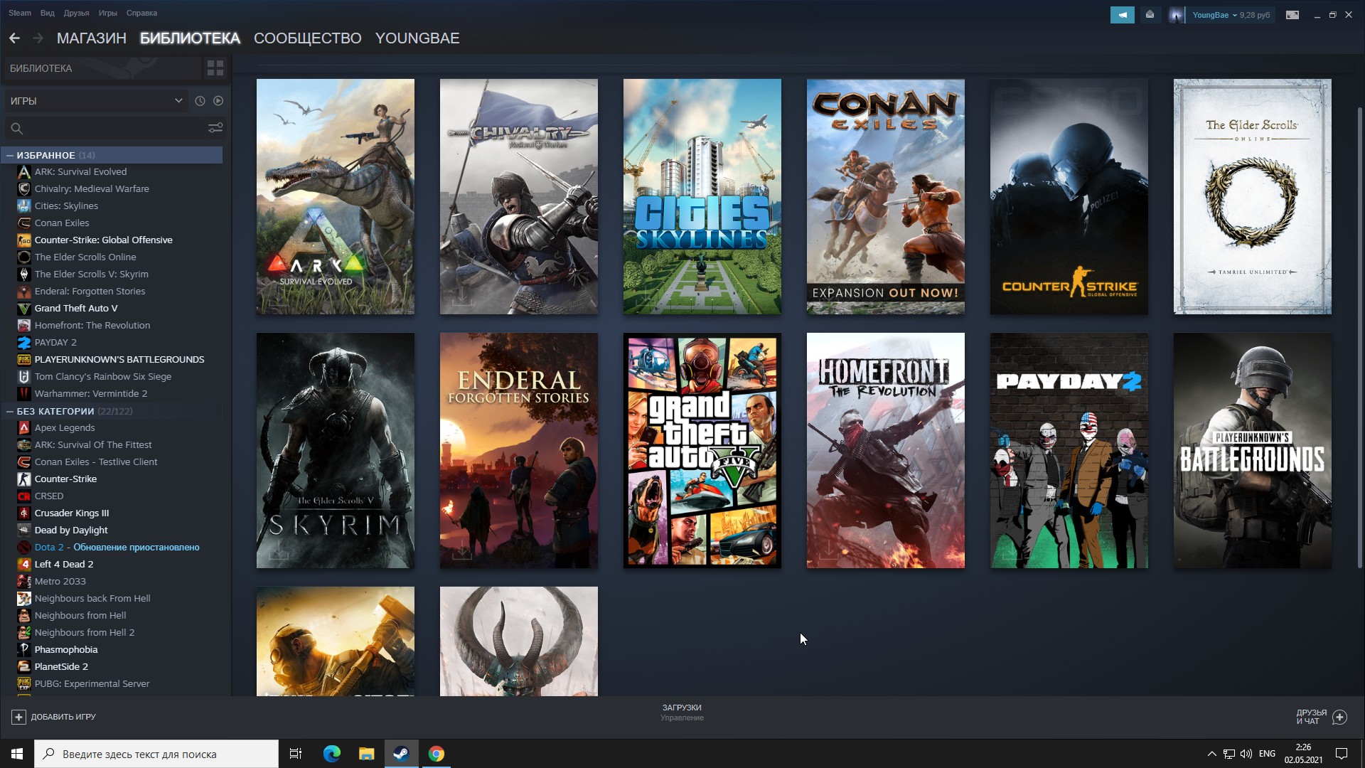The image size is (1365, 768).
Task: Show recent games clock filter icon
Action: tap(200, 101)
